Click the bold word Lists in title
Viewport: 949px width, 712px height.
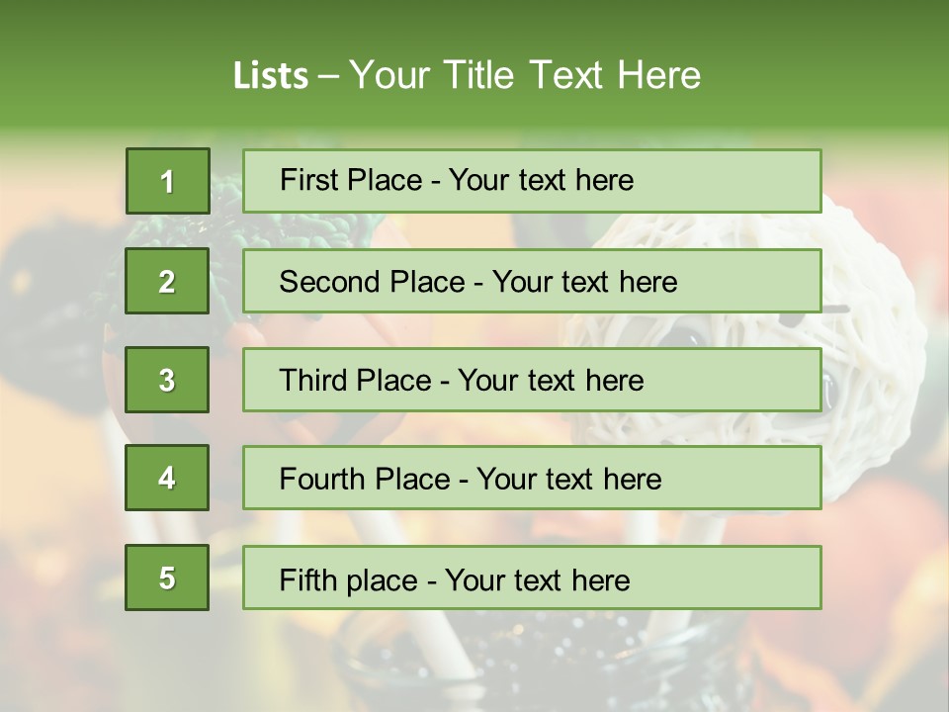[x=270, y=76]
